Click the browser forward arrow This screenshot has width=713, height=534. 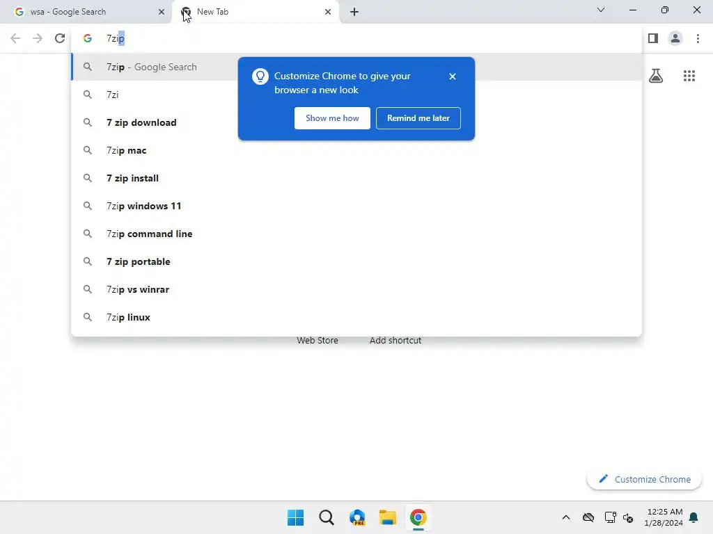(38, 39)
